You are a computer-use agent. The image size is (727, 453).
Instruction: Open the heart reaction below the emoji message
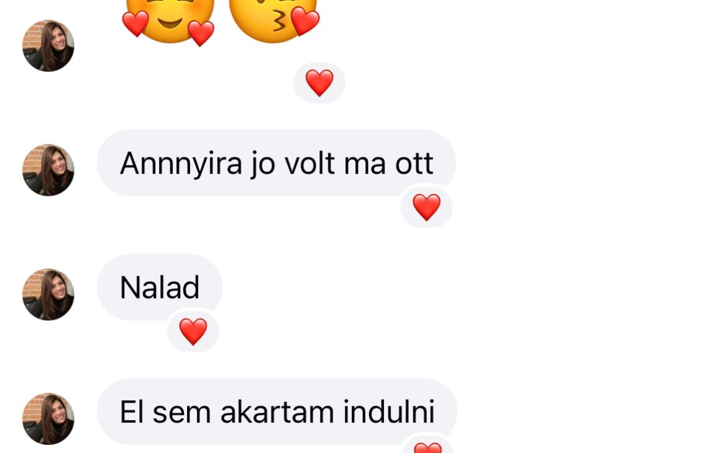(x=319, y=83)
